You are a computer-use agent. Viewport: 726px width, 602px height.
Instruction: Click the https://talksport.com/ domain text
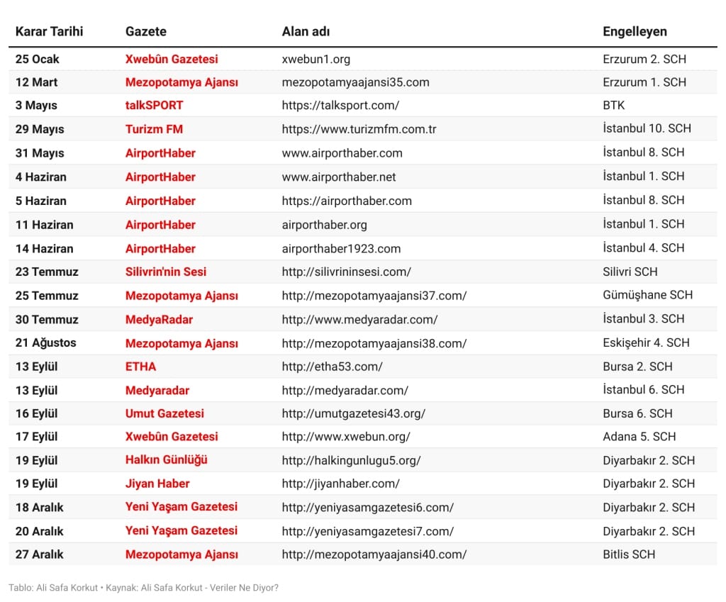(340, 105)
